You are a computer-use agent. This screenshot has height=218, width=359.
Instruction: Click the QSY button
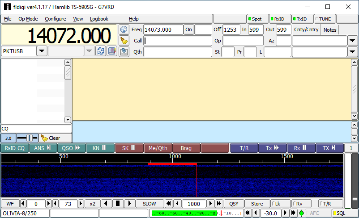(x=234, y=204)
